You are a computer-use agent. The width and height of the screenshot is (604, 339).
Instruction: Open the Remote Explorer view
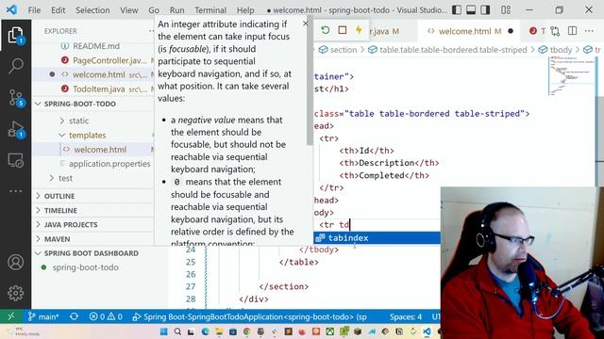click(x=15, y=160)
